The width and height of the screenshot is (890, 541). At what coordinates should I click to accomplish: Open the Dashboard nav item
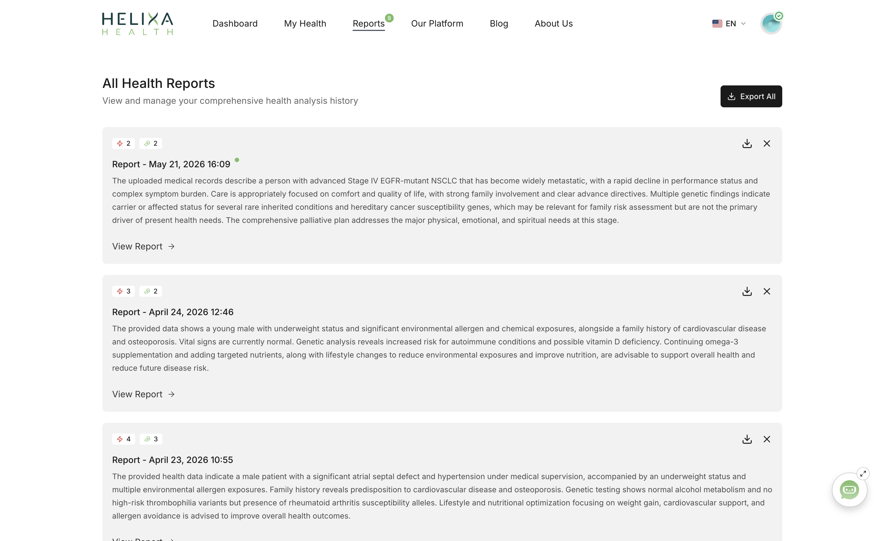tap(235, 24)
